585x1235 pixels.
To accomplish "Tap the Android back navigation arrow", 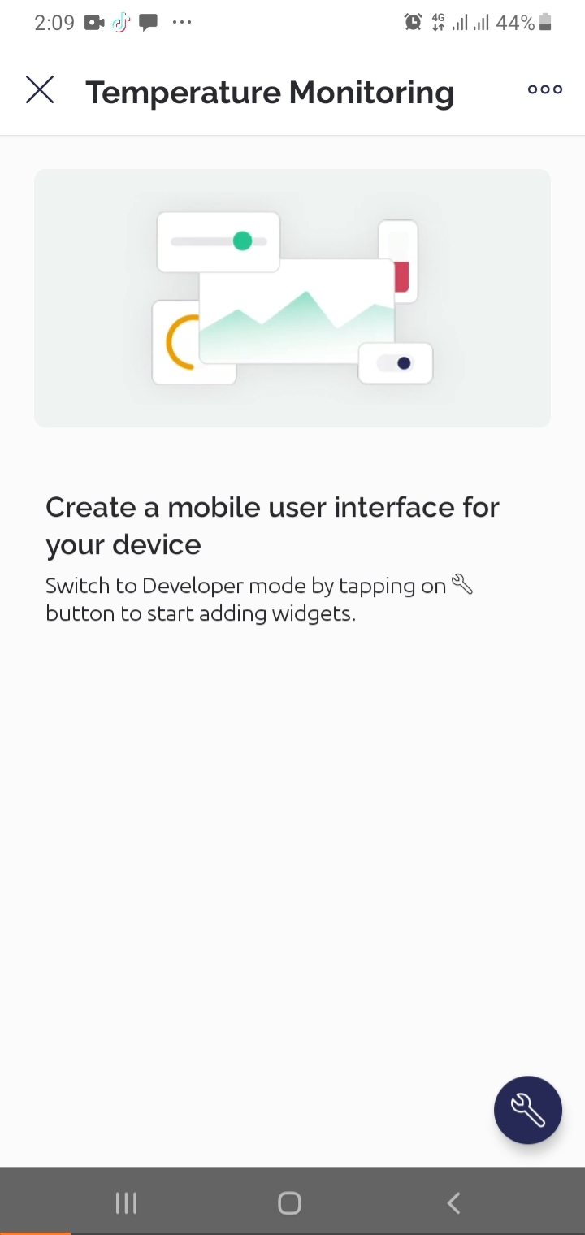I will pos(454,1203).
